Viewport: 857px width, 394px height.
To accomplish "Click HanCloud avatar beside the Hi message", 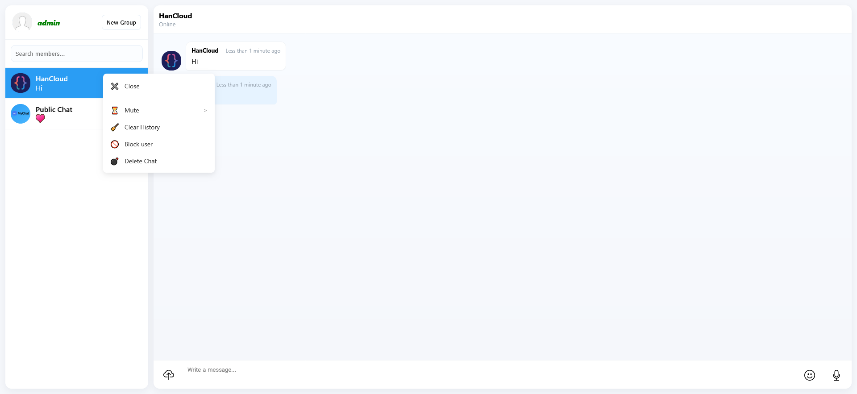I will [x=171, y=61].
